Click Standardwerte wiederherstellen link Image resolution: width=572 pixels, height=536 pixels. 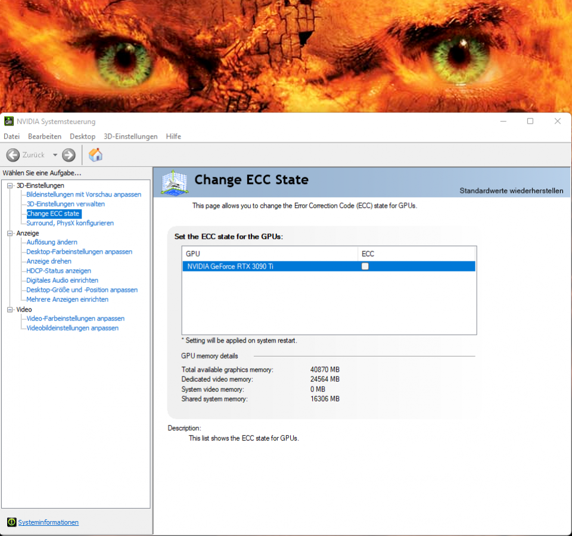tap(511, 191)
